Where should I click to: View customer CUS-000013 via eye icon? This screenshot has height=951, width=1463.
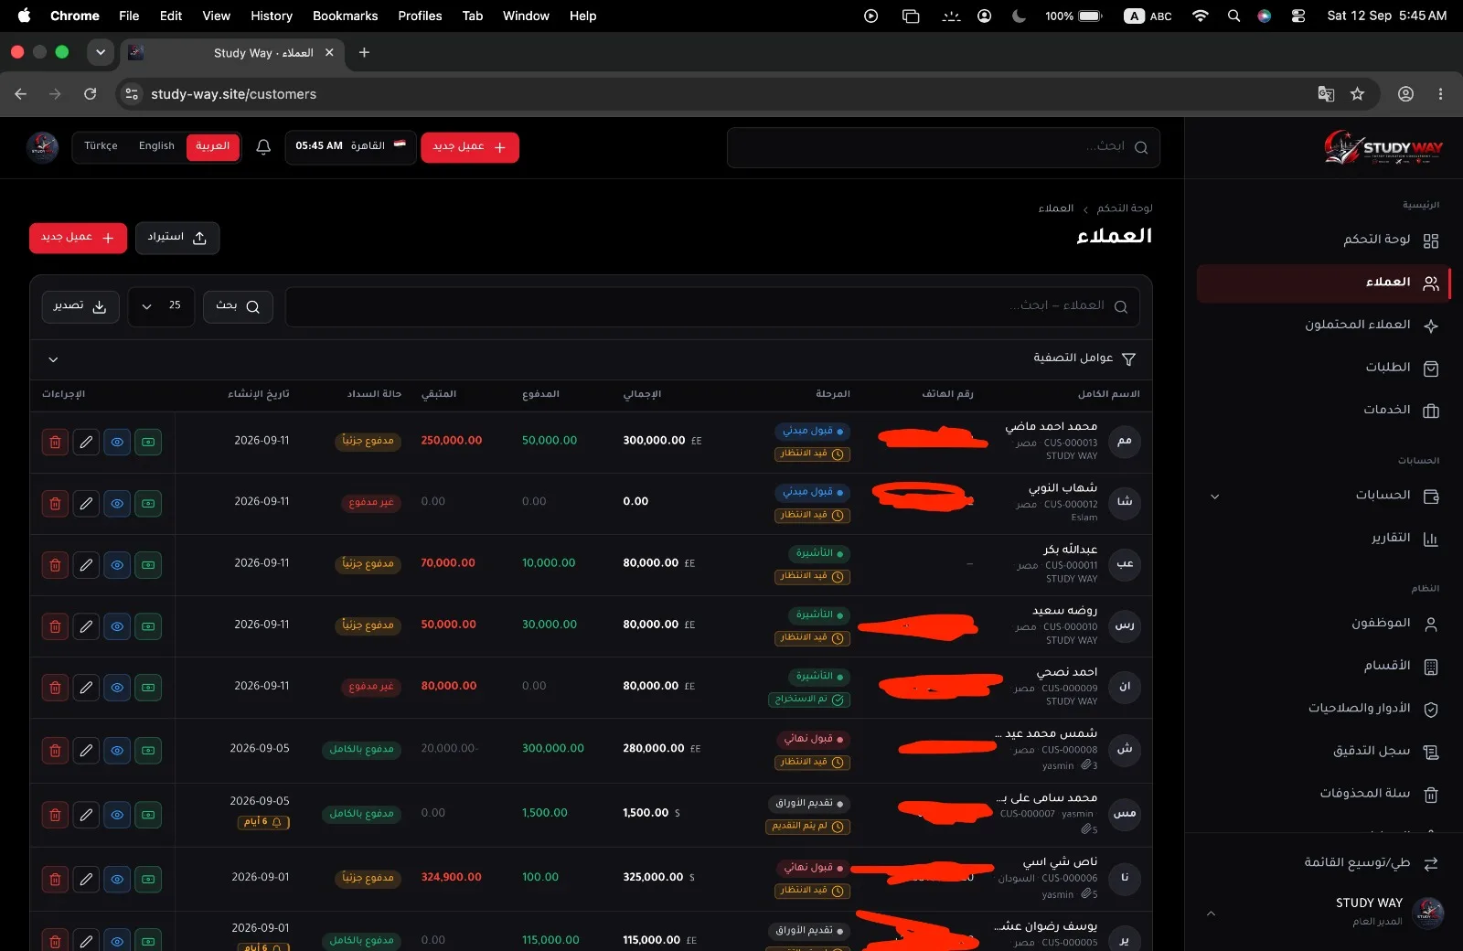coord(117,443)
